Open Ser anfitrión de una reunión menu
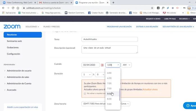 tap(178, 27)
